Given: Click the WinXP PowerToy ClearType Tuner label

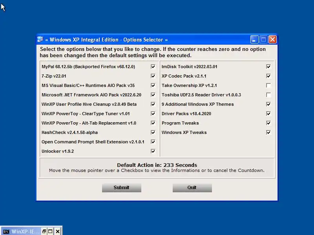Looking at the screenshot, I should tap(86, 114).
